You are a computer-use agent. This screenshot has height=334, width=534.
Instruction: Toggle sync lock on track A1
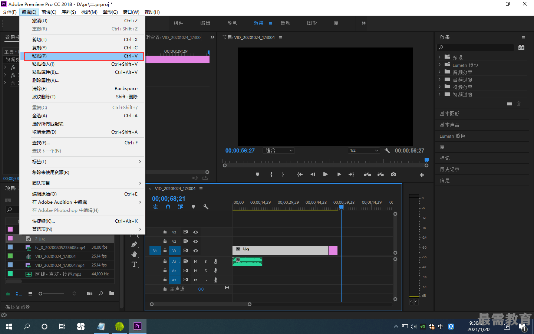click(x=186, y=261)
